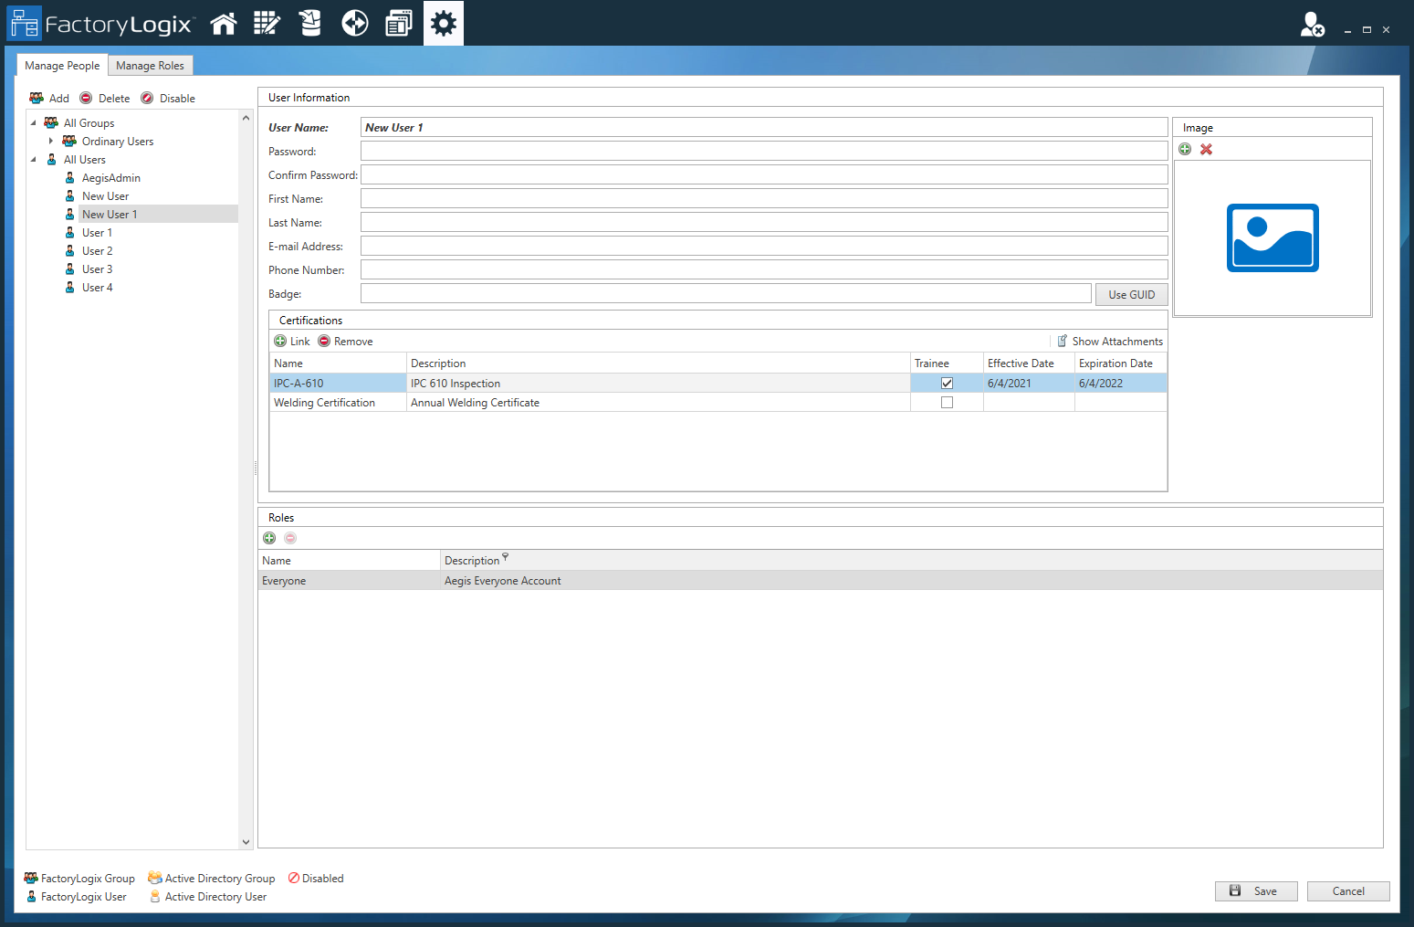
Task: Expand the Ordinary Users group
Action: point(51,142)
